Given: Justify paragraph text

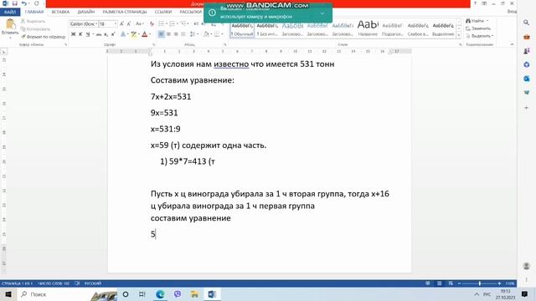Looking at the screenshot, I should point(183,34).
